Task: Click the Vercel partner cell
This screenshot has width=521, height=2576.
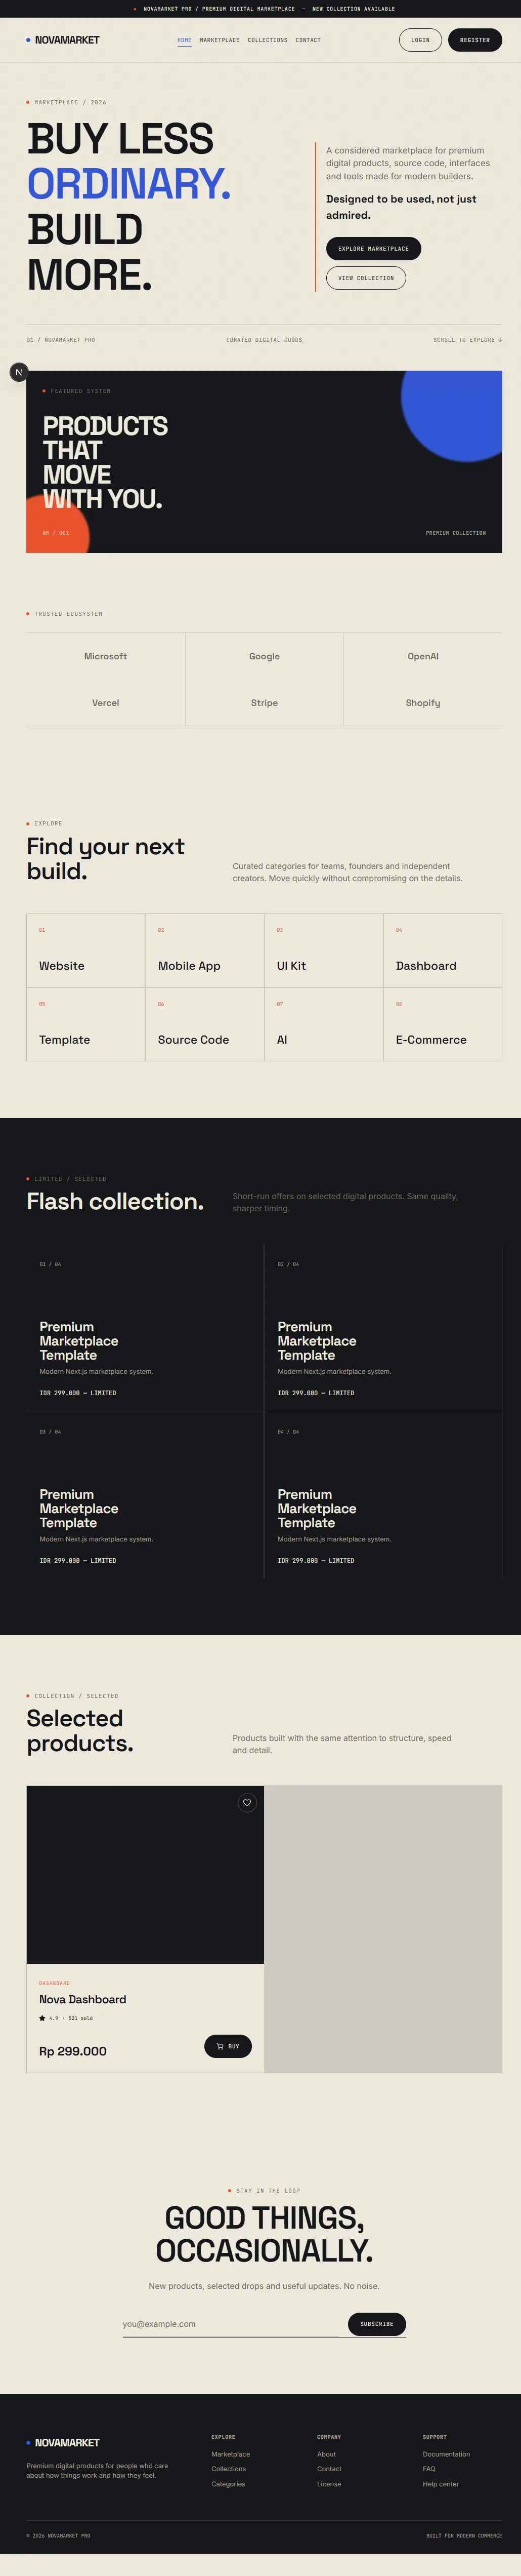Action: click(x=106, y=703)
